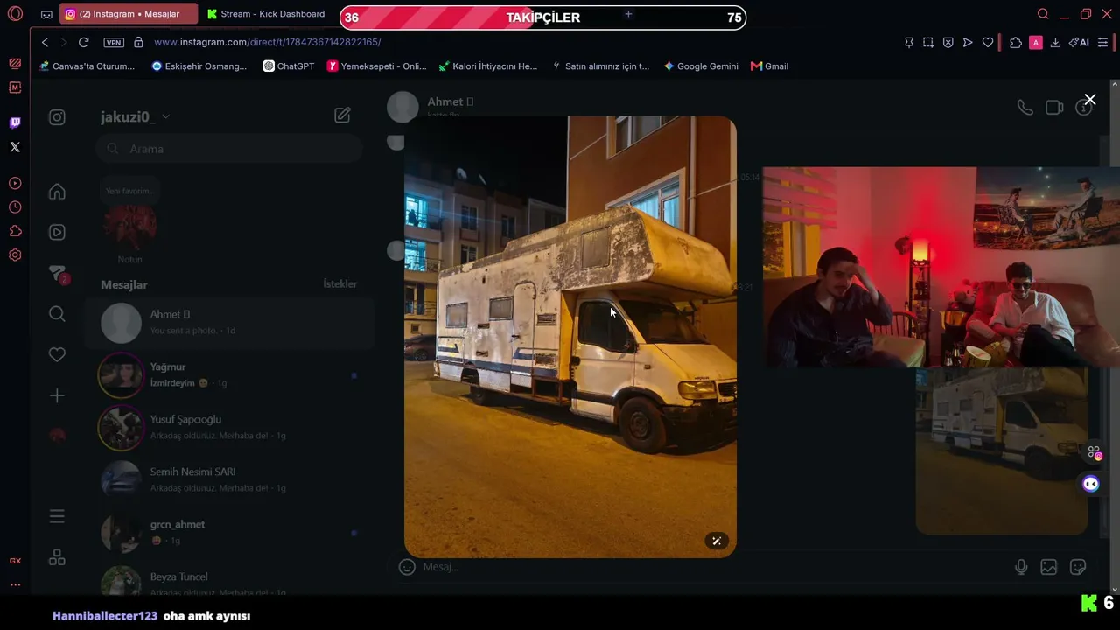Click the Arama search field
1120x630 pixels.
click(229, 149)
